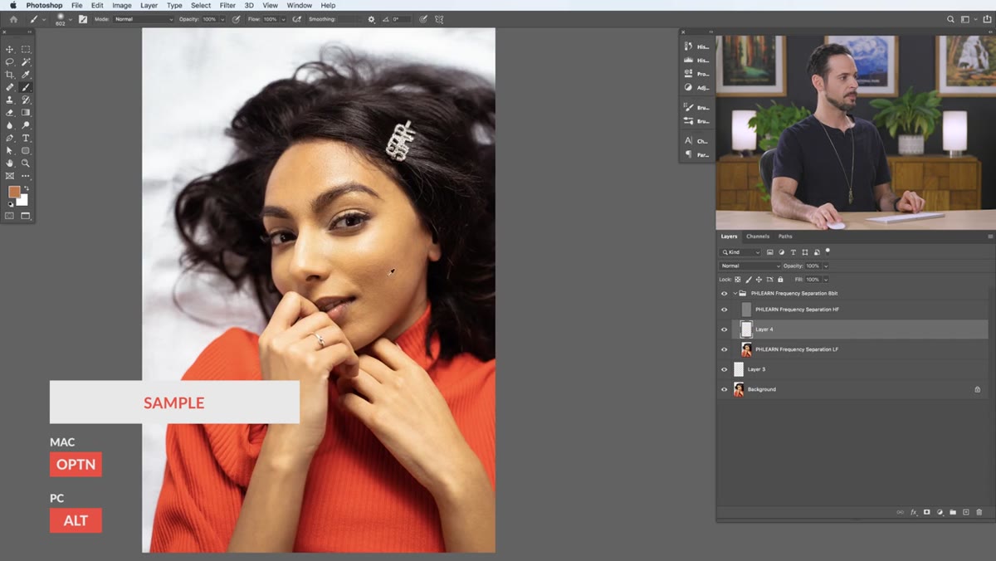The width and height of the screenshot is (996, 561).
Task: Open the layer Opacity dropdown arrow
Action: click(x=826, y=266)
